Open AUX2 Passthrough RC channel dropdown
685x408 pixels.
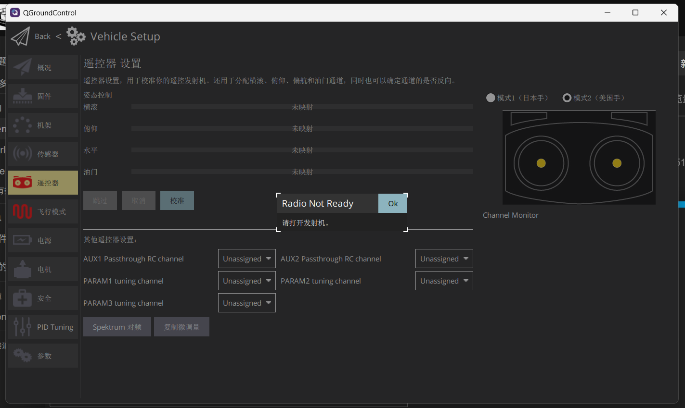tap(444, 259)
